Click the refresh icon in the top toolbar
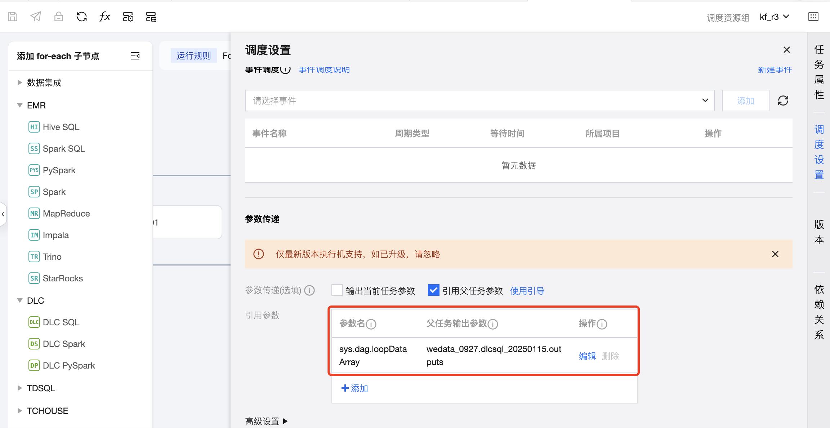Viewport: 830px width, 428px height. [x=82, y=17]
